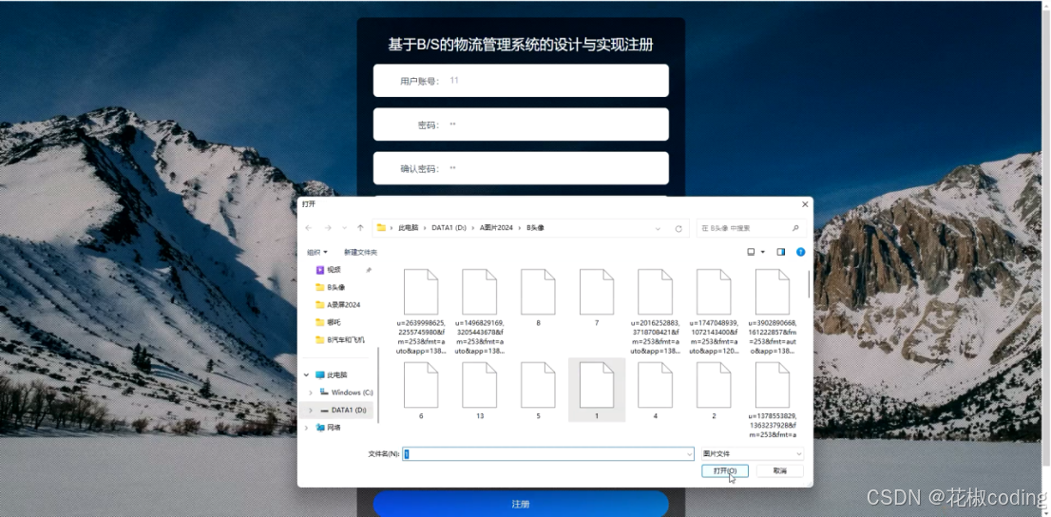Select the file named 8
The height and width of the screenshot is (517, 1051).
click(x=538, y=292)
